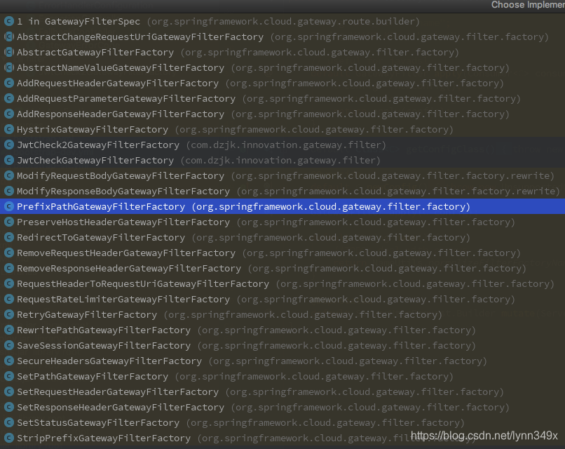This screenshot has width=565, height=449.
Task: Click class icon for PreserveHostHeaderGatewayFilterFactory
Action: click(9, 222)
